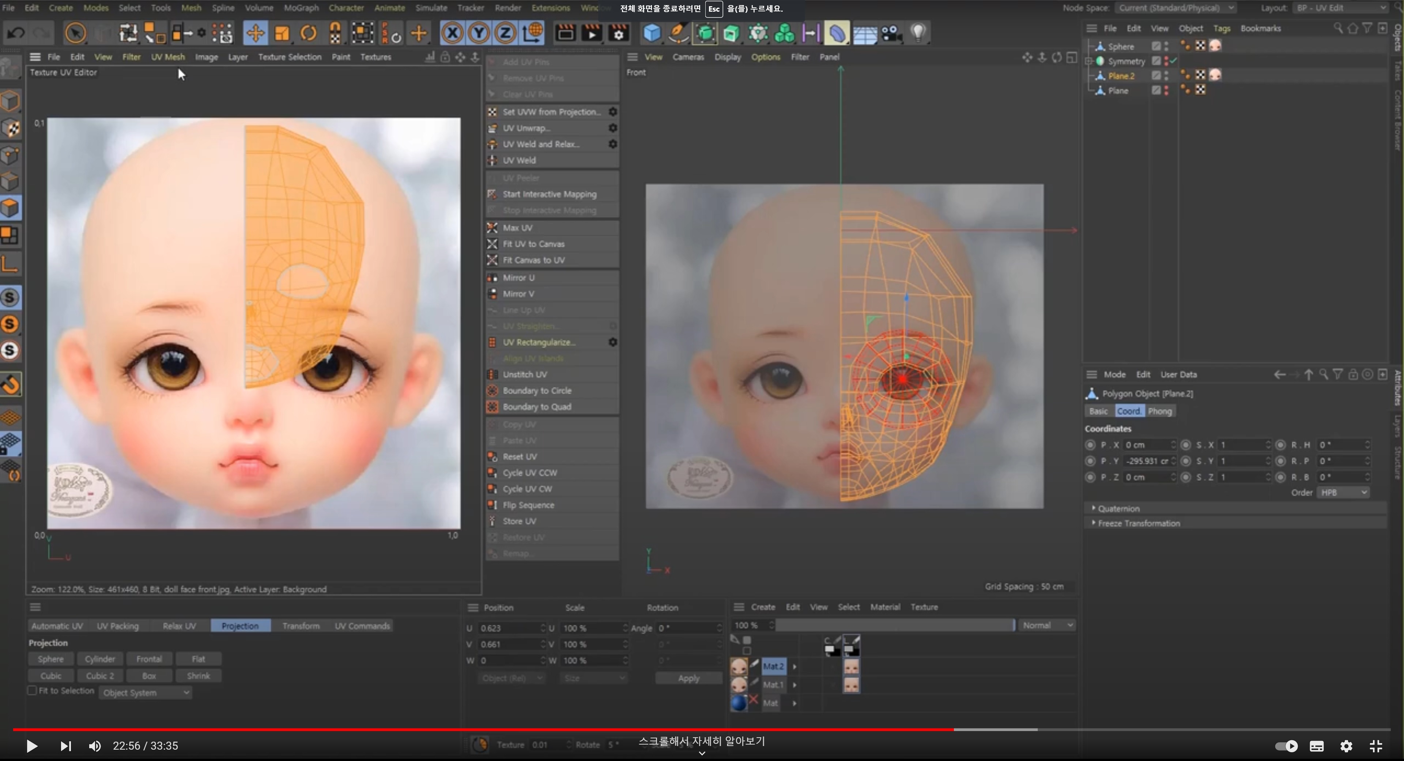
Task: Open UV Unwrap settings gear
Action: coord(613,128)
